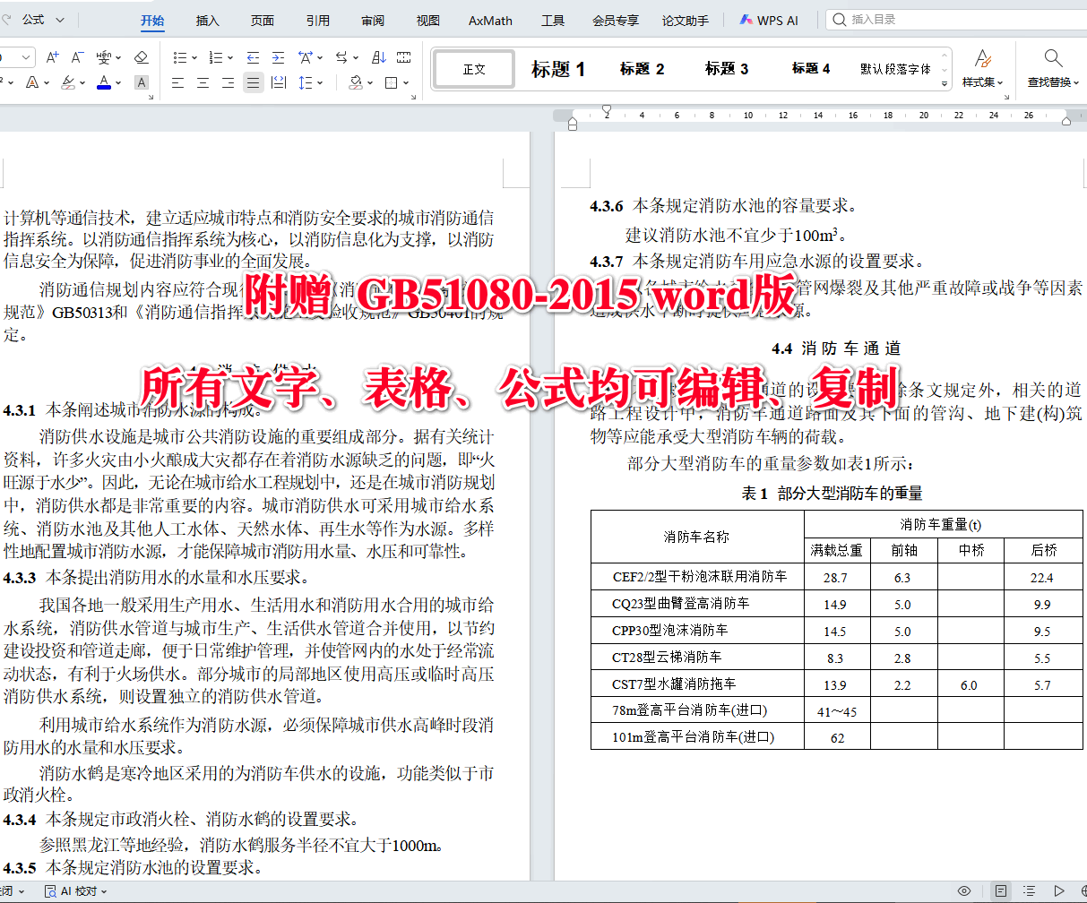
Task: Open the 插入 tab
Action: coord(207,20)
